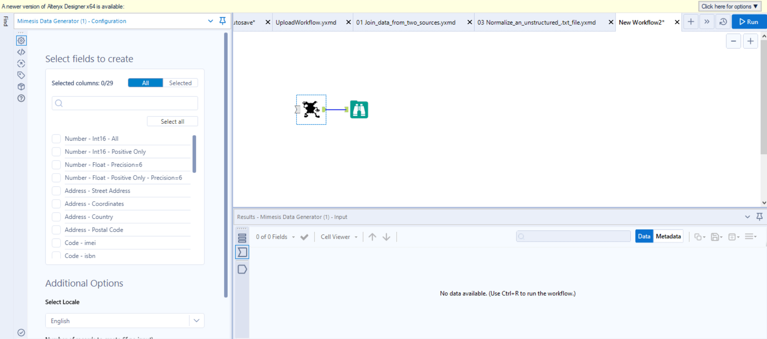Focus the field search box
The image size is (767, 339).
pos(125,103)
